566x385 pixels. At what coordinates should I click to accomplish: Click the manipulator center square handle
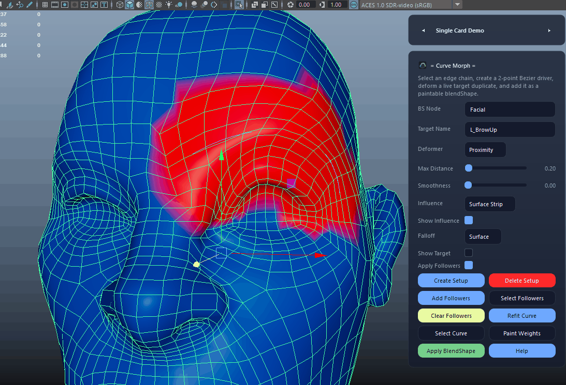pos(221,253)
